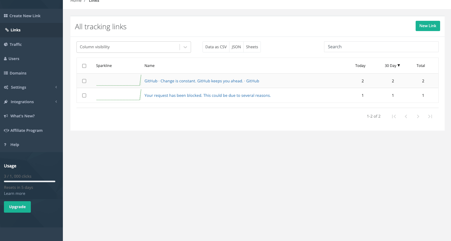Expand the Settings submenu chevron
This screenshot has height=241, width=451.
coord(56,87)
